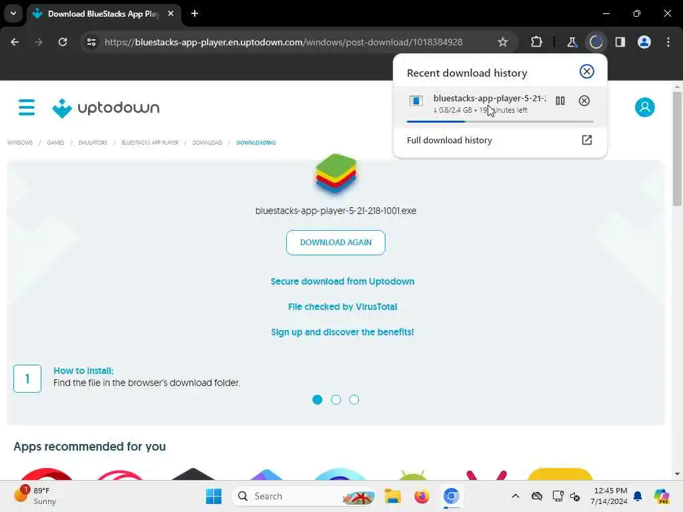Open the Uptodown hamburger menu
Image resolution: width=683 pixels, height=512 pixels.
27,107
